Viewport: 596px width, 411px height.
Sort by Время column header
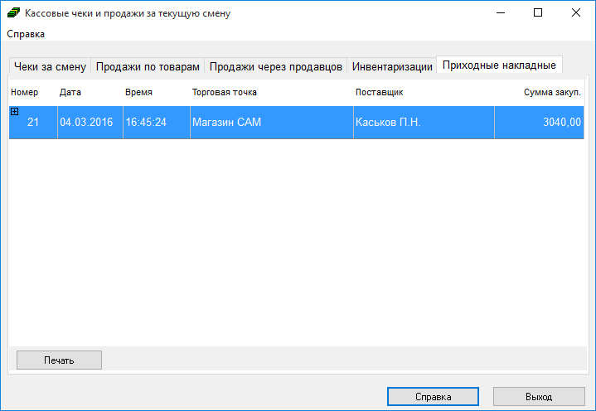pos(138,92)
